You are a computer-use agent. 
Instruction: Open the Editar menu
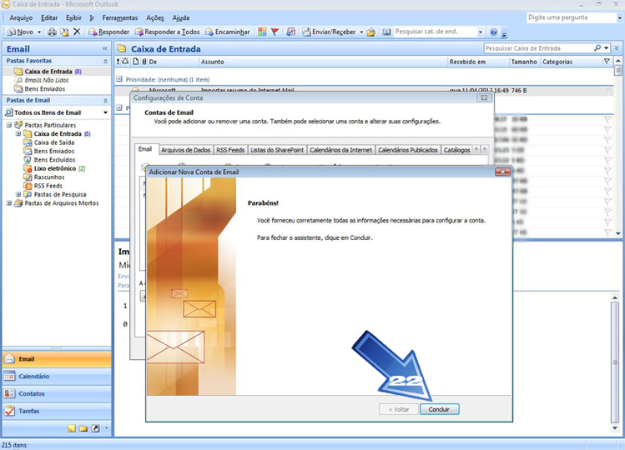tap(49, 18)
